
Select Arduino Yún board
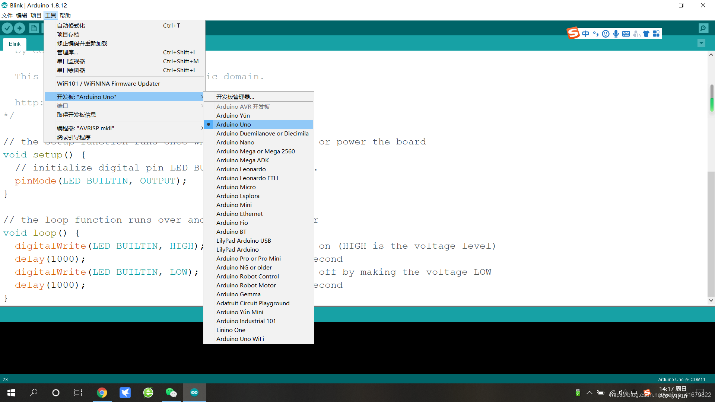point(258,115)
